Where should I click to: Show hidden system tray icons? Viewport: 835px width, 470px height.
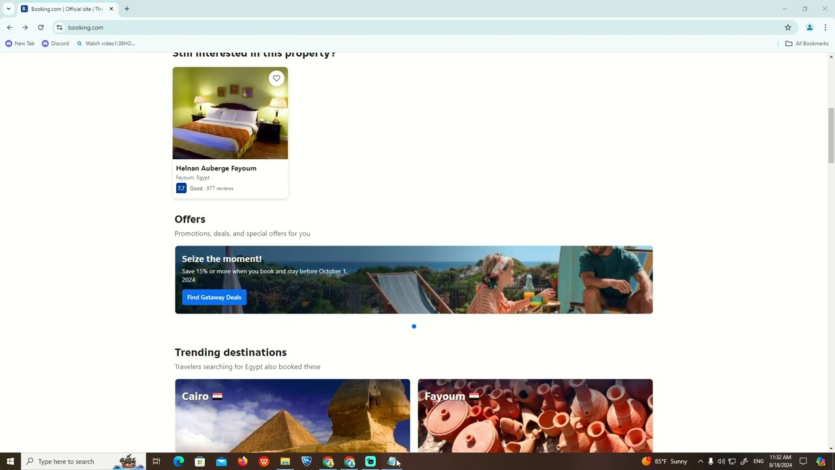click(701, 462)
